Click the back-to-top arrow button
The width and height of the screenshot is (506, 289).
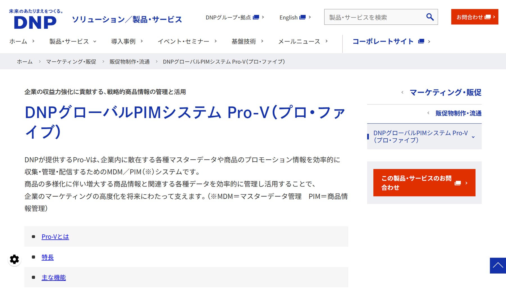click(498, 265)
